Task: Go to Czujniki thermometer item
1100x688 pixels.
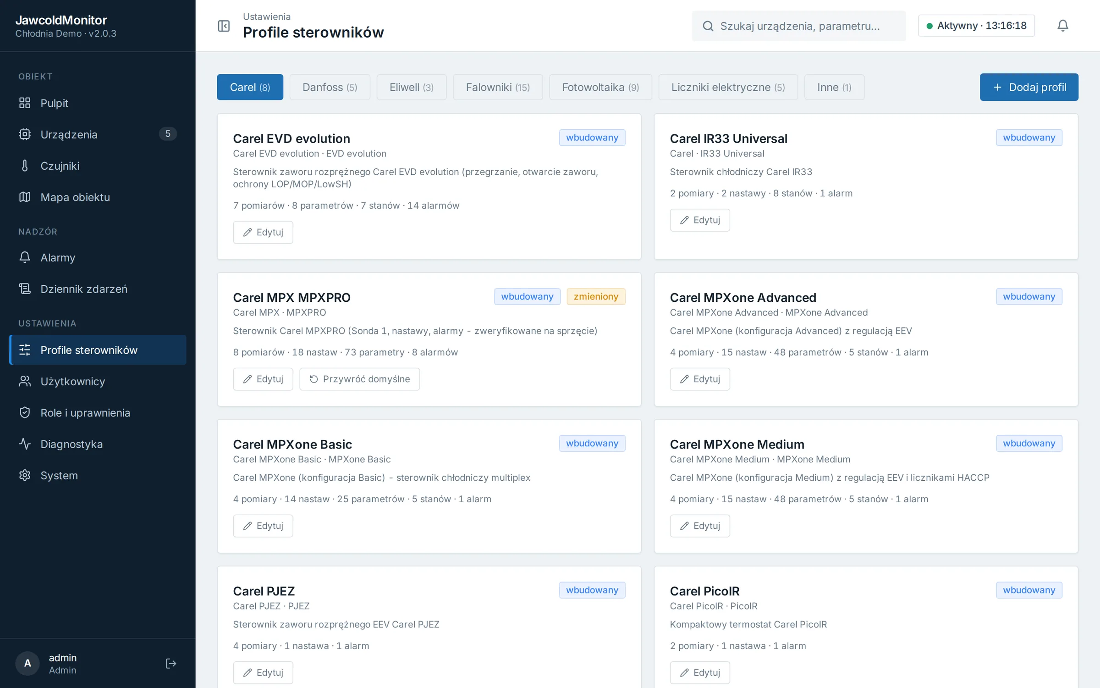Action: 98,166
